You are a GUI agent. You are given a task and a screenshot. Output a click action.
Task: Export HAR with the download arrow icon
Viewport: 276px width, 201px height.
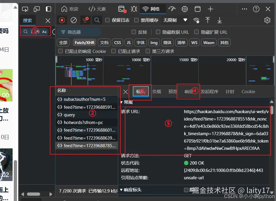pyautogui.click(x=219, y=20)
